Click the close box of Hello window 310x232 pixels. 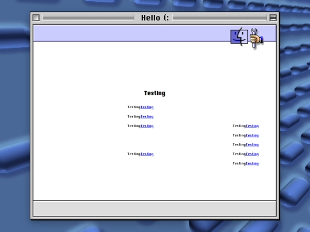coord(36,18)
